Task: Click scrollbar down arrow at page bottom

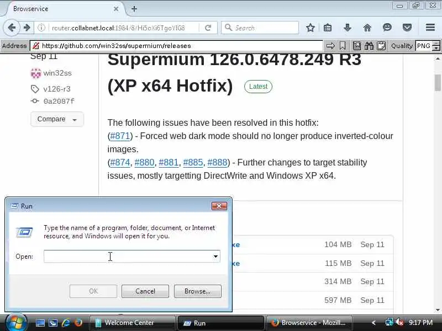Action: coord(438,310)
